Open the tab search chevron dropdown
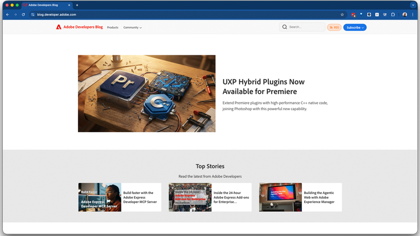This screenshot has width=420, height=236. click(412, 5)
